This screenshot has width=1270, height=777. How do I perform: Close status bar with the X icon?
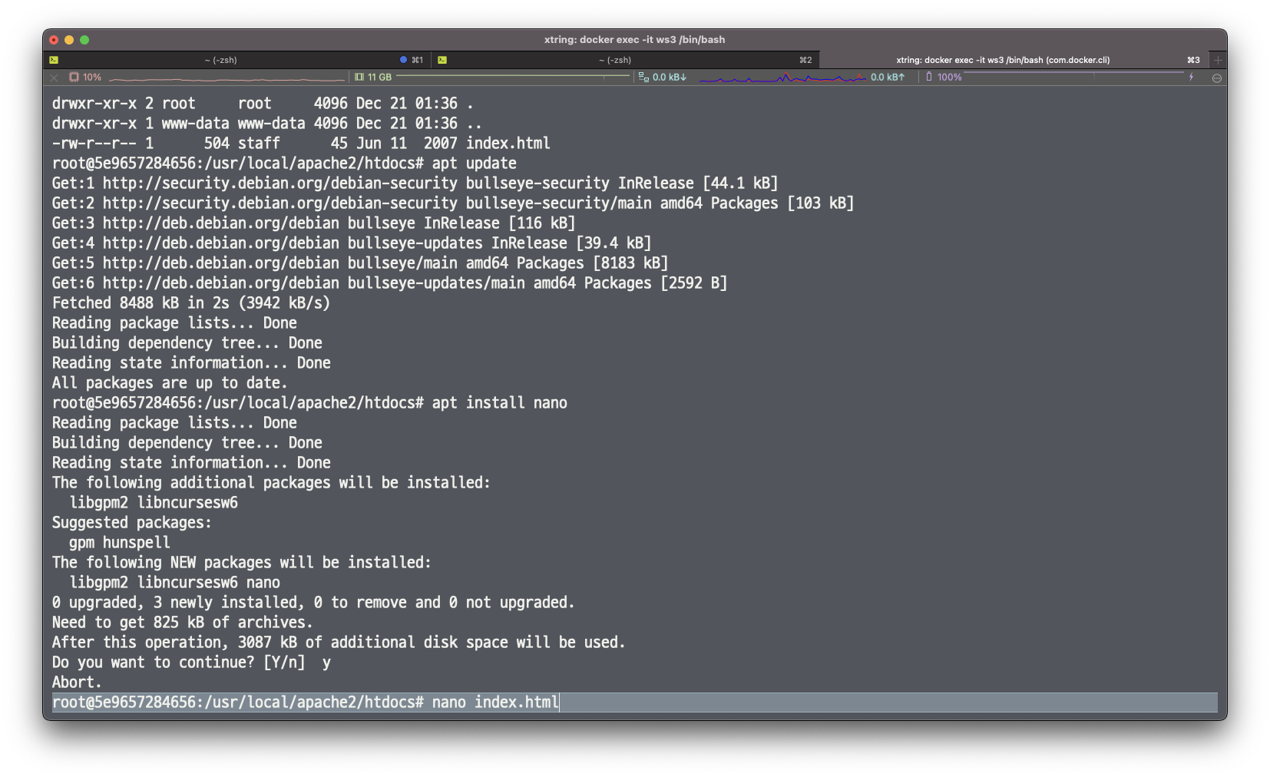[x=54, y=78]
